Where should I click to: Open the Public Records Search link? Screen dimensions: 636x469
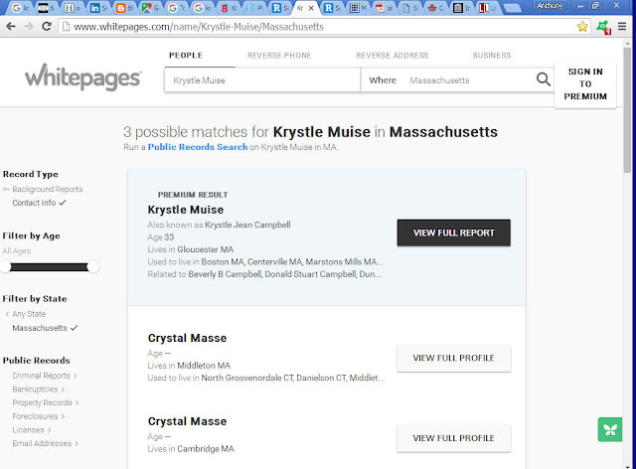[198, 147]
